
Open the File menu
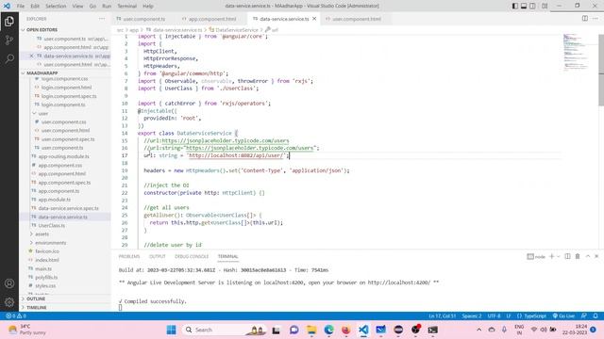click(21, 7)
